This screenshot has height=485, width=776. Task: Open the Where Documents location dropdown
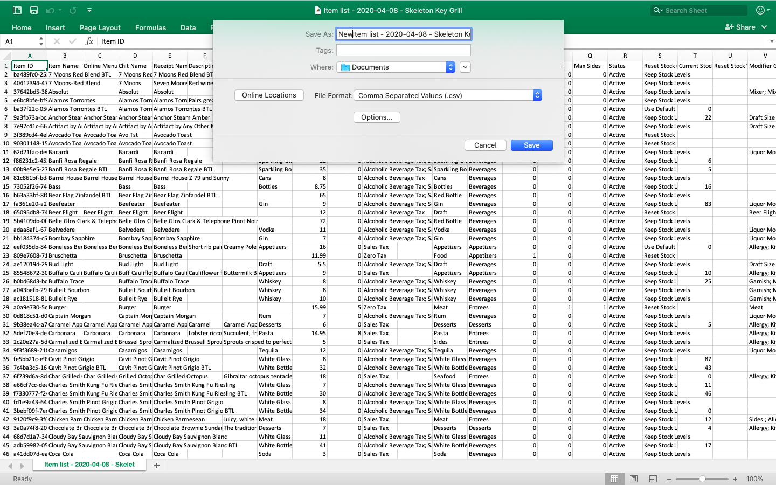(396, 67)
